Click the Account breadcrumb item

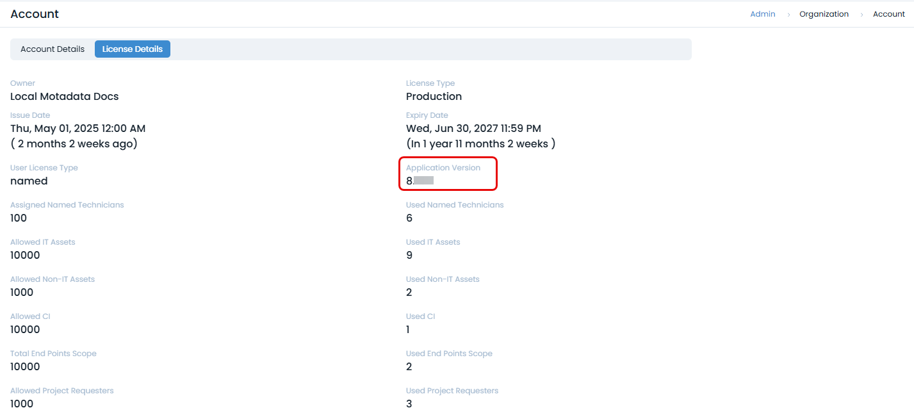[x=888, y=14]
